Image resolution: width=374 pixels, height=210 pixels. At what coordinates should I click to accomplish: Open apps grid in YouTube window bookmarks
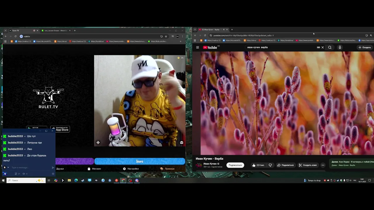(x=195, y=41)
